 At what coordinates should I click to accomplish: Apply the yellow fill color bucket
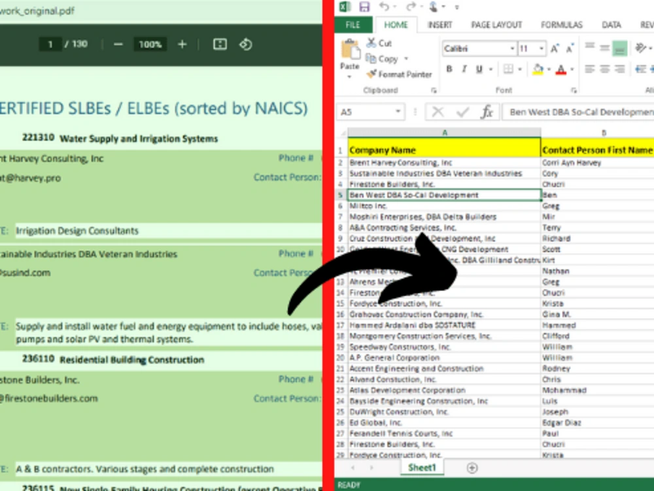click(538, 69)
